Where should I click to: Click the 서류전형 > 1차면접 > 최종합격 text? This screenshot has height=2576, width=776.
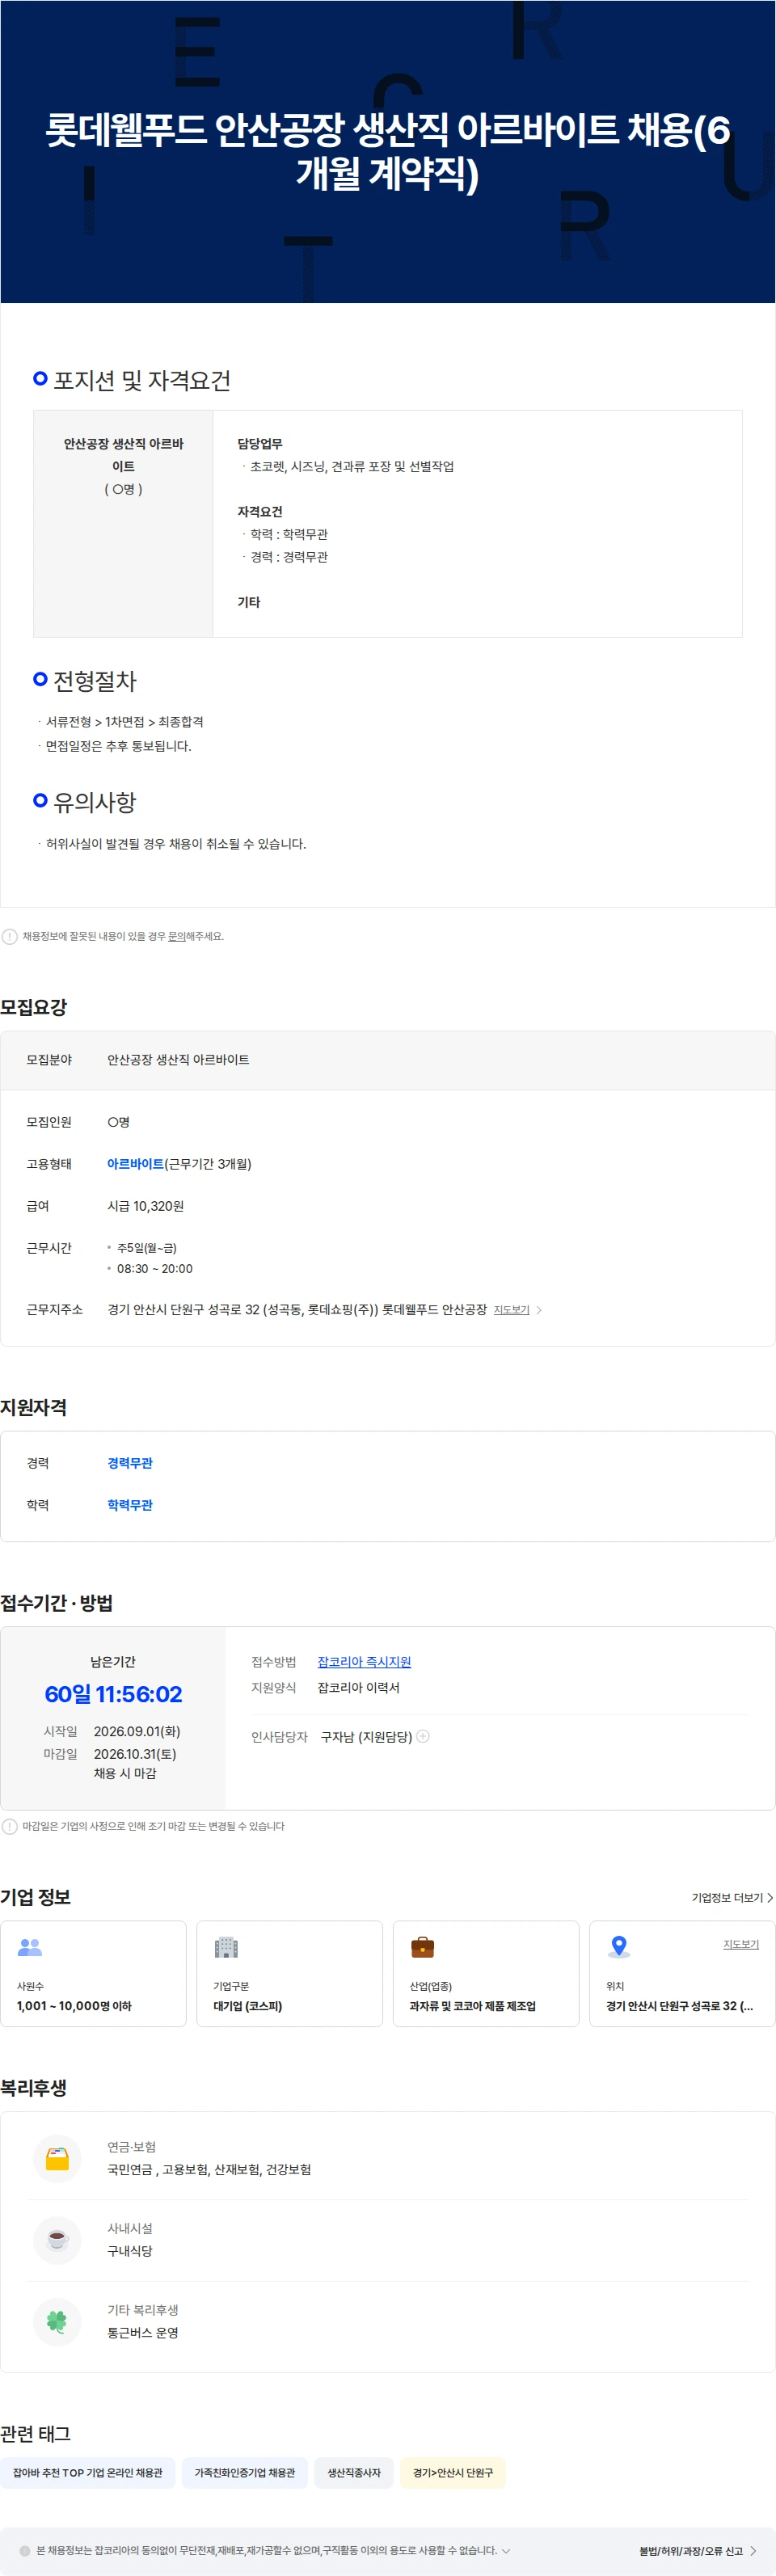point(125,721)
